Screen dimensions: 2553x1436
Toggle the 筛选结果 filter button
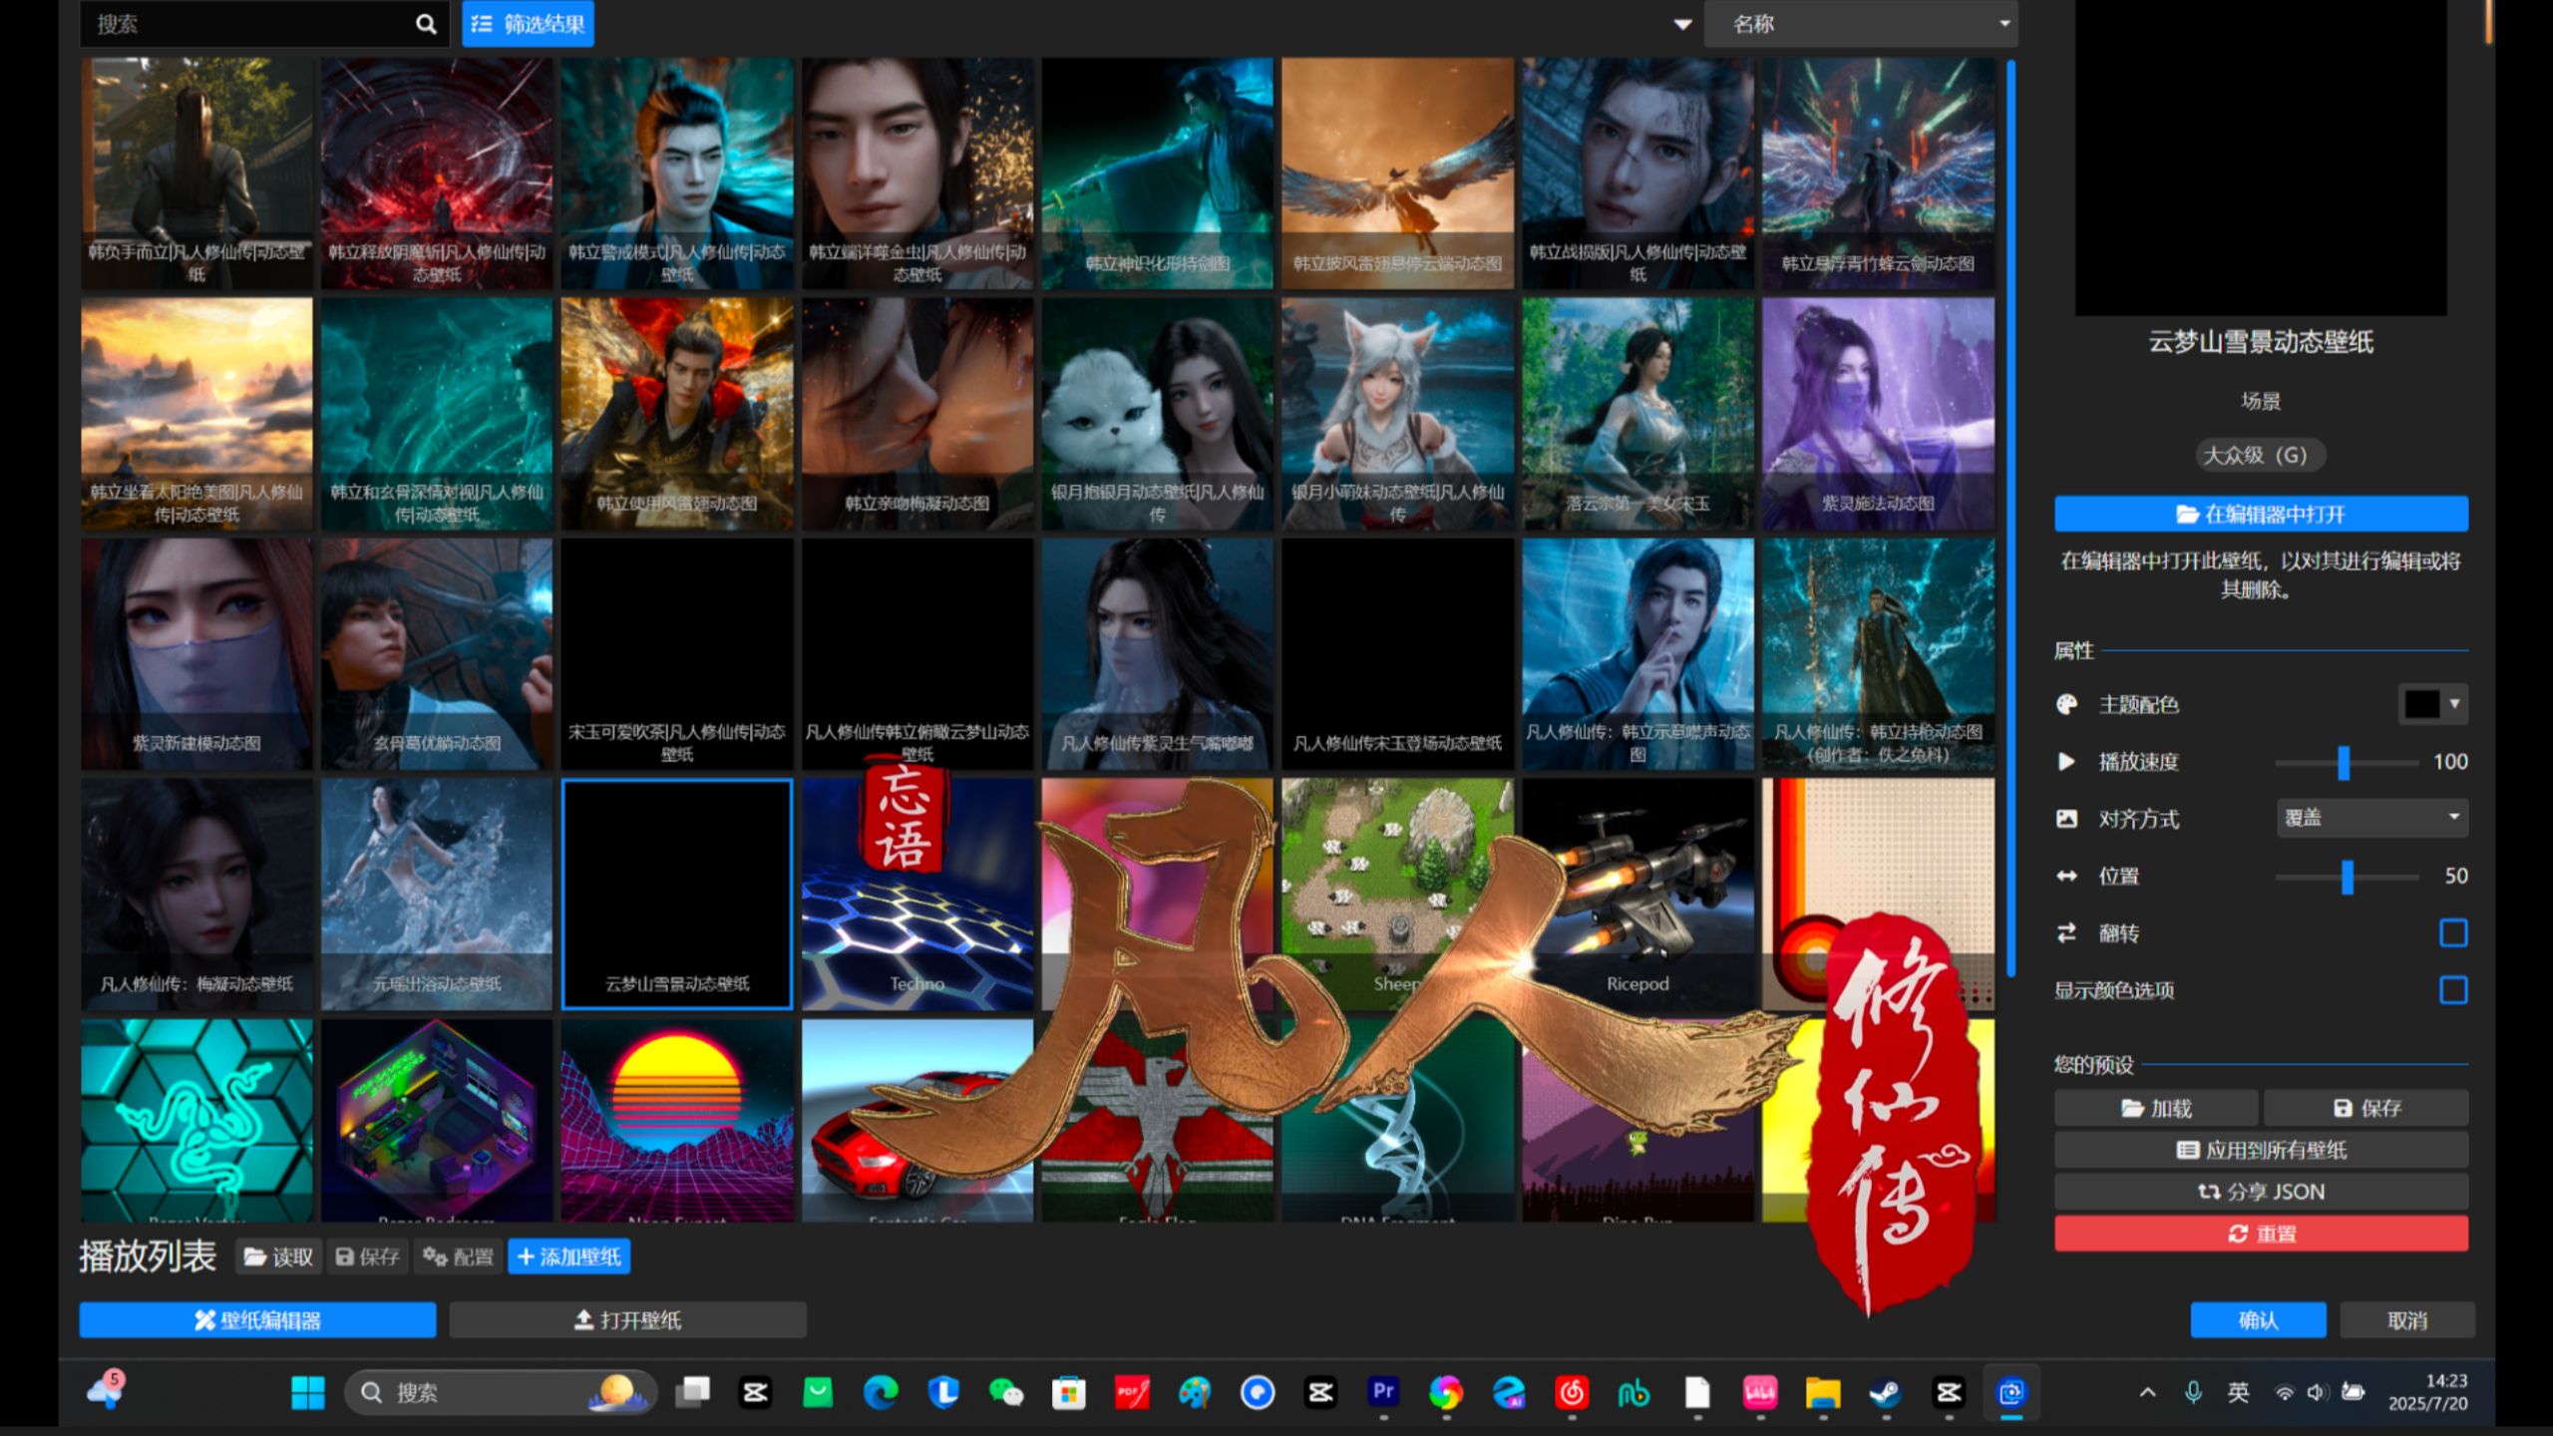[x=528, y=24]
